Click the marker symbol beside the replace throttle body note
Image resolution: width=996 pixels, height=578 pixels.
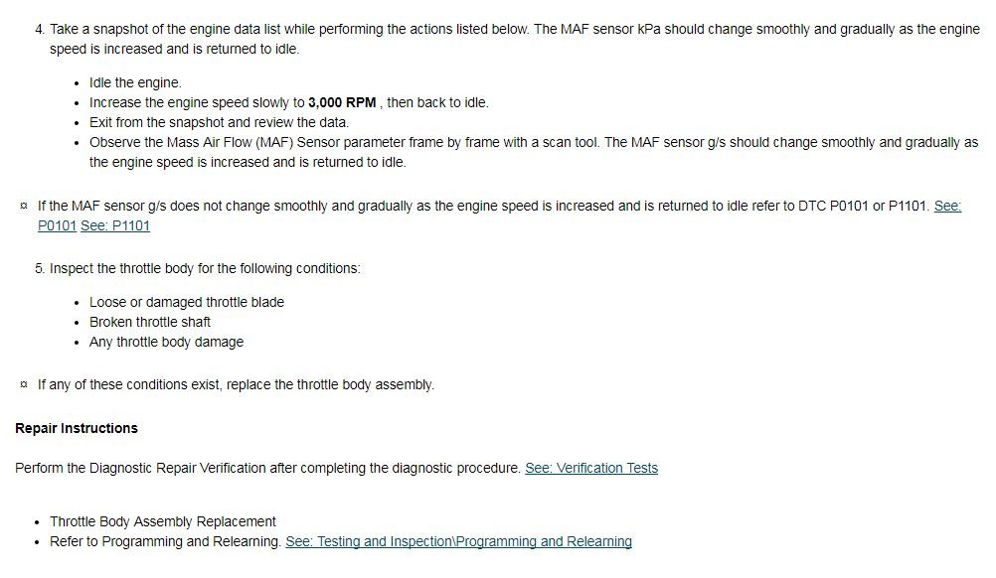pos(23,384)
